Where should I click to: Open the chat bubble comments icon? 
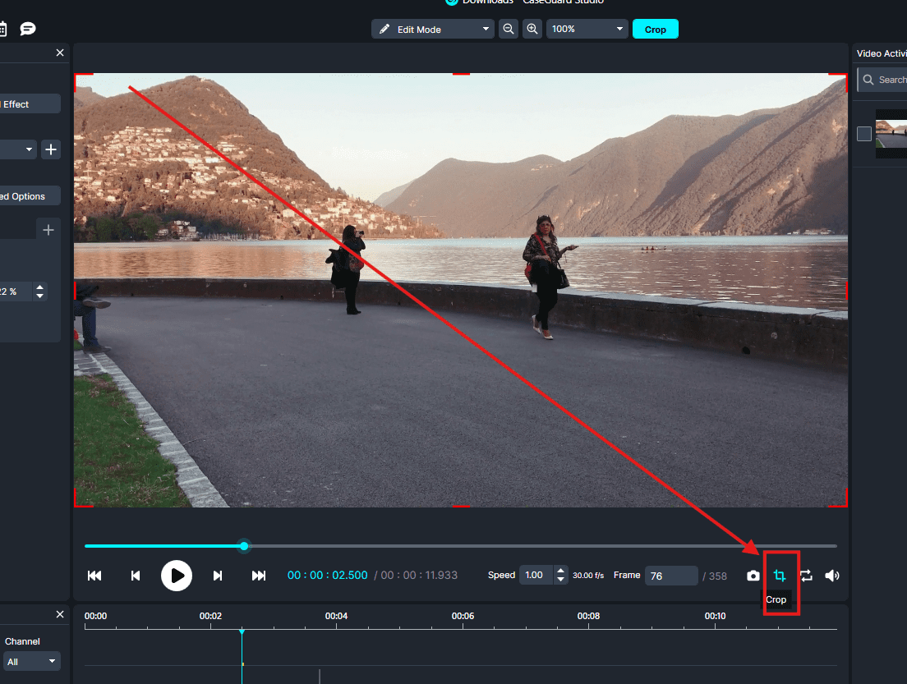tap(28, 29)
